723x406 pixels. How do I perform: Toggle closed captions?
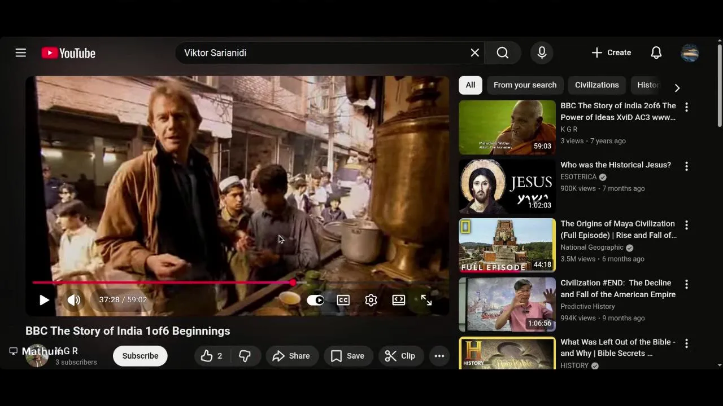pyautogui.click(x=343, y=300)
